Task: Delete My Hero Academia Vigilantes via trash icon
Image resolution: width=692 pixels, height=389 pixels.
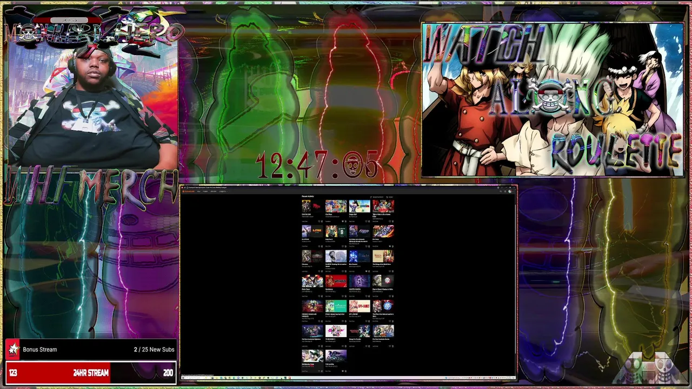Action: pyautogui.click(x=322, y=346)
